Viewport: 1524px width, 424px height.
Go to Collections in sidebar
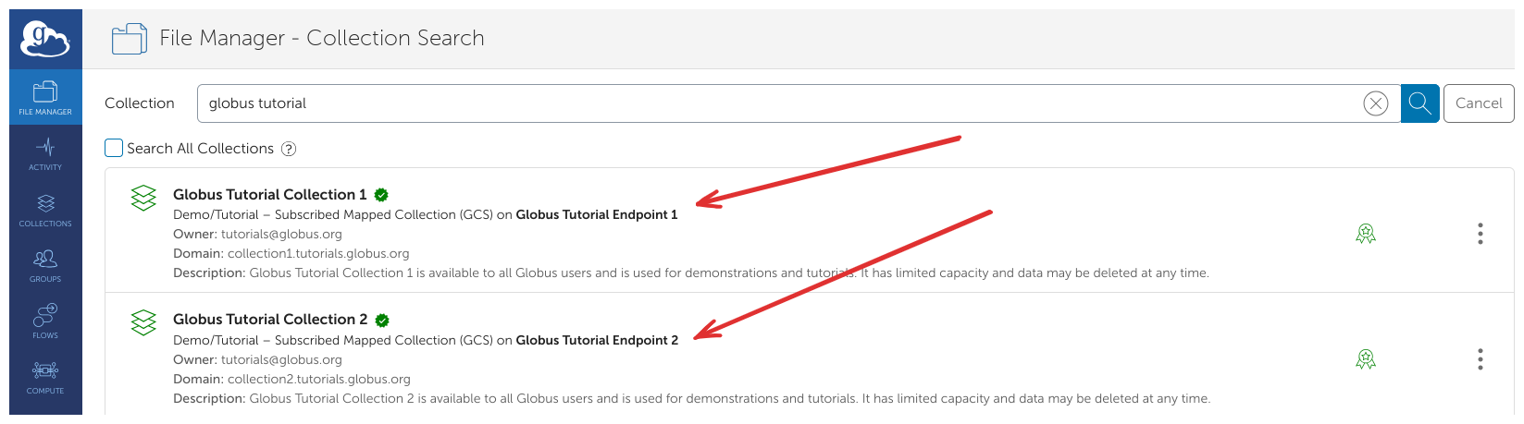[x=45, y=210]
